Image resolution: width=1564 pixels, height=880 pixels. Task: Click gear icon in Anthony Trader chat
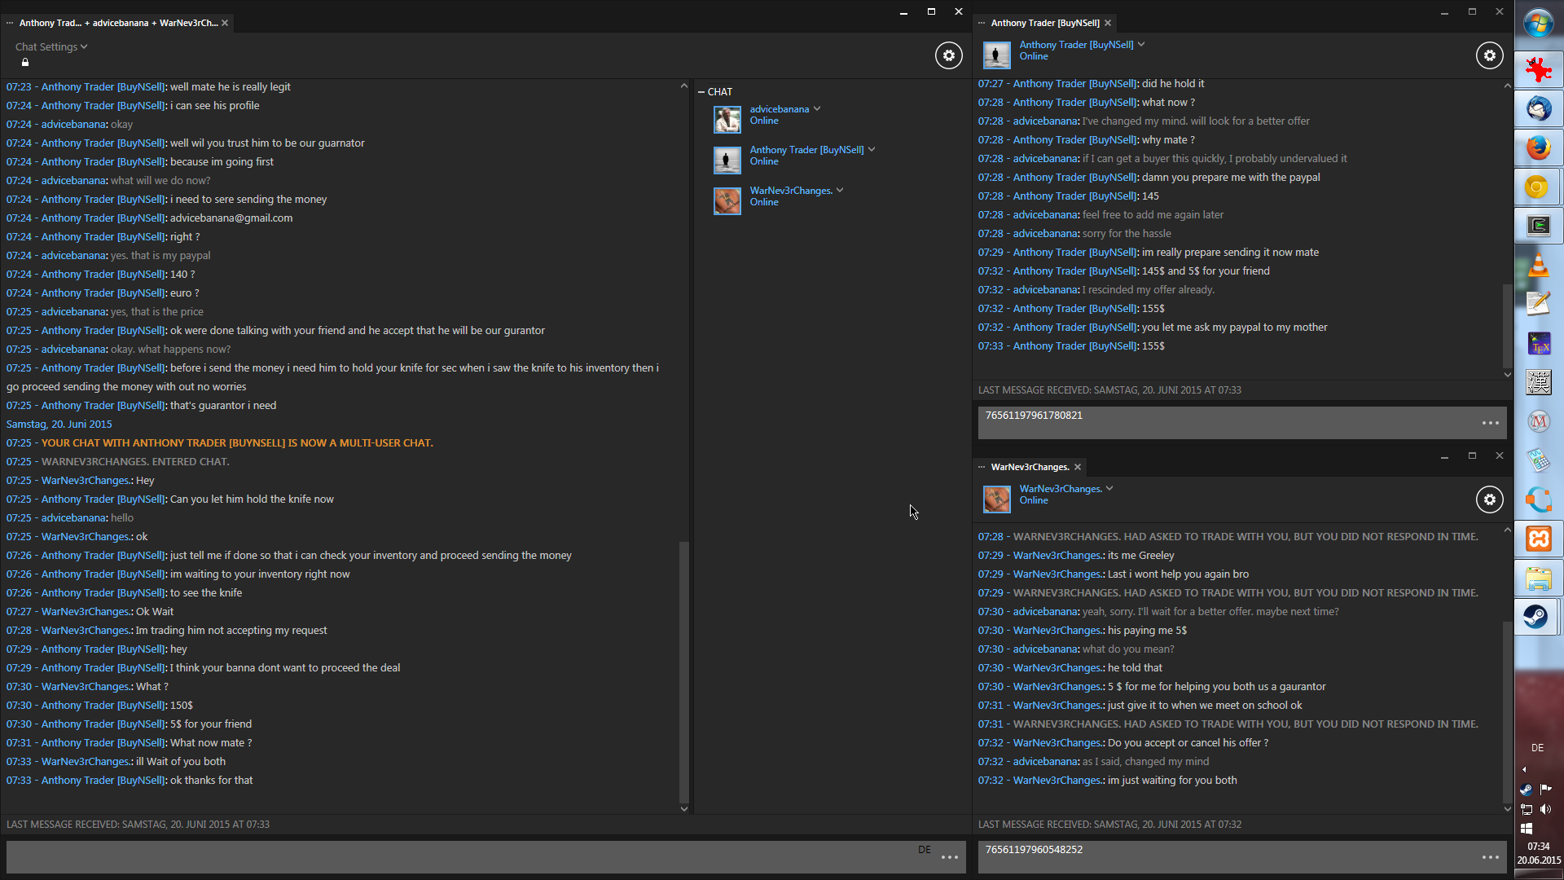[1489, 55]
